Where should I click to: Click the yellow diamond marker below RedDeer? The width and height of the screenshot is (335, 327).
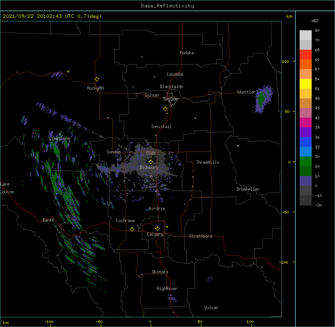(x=165, y=109)
